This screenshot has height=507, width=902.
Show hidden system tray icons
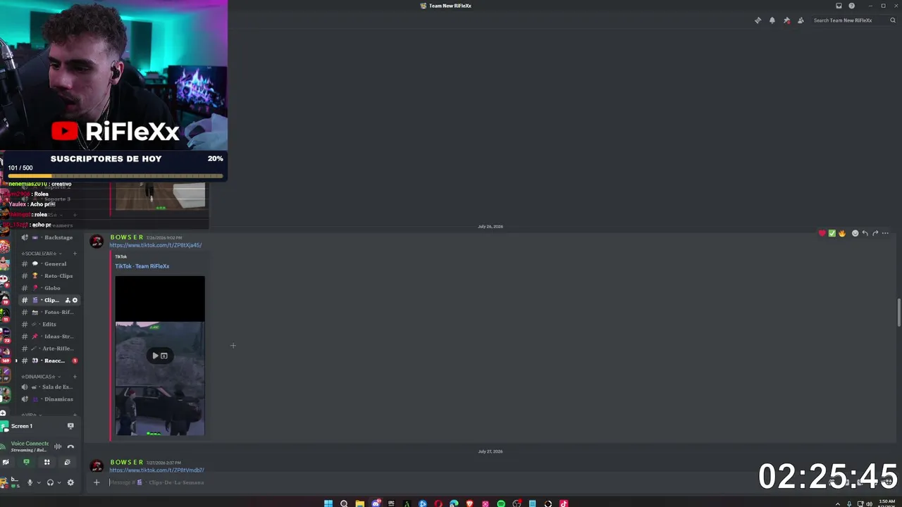tap(838, 503)
